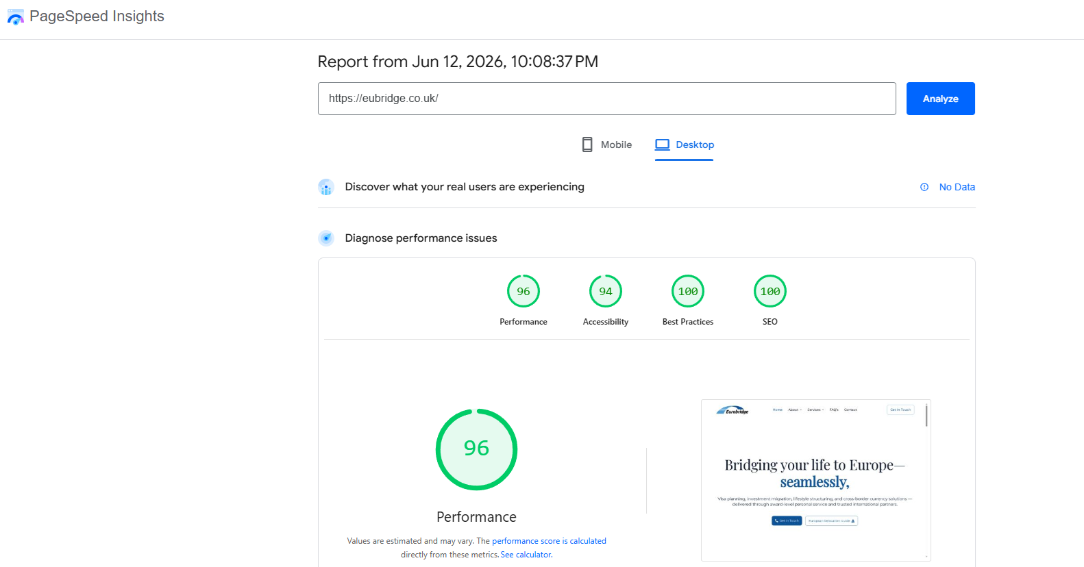Image resolution: width=1084 pixels, height=567 pixels.
Task: Click the large Performance heading below gauge
Action: 476,517
